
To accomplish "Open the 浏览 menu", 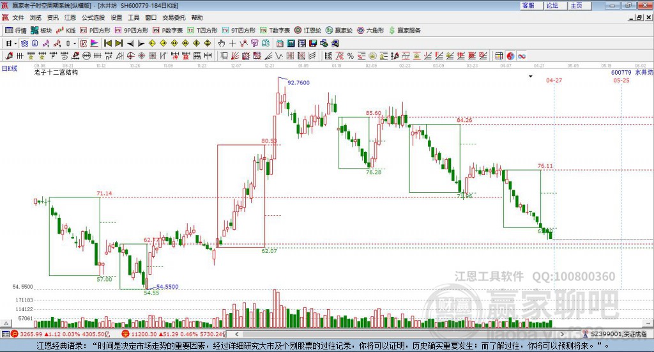I will coord(36,17).
